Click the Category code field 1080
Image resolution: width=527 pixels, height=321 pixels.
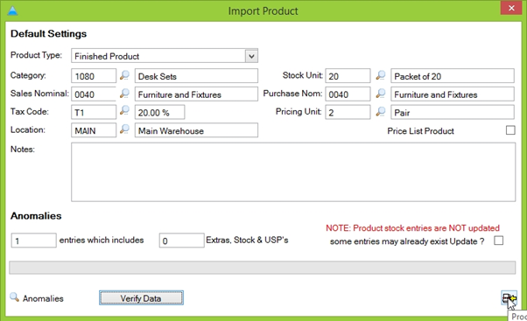pyautogui.click(x=94, y=76)
